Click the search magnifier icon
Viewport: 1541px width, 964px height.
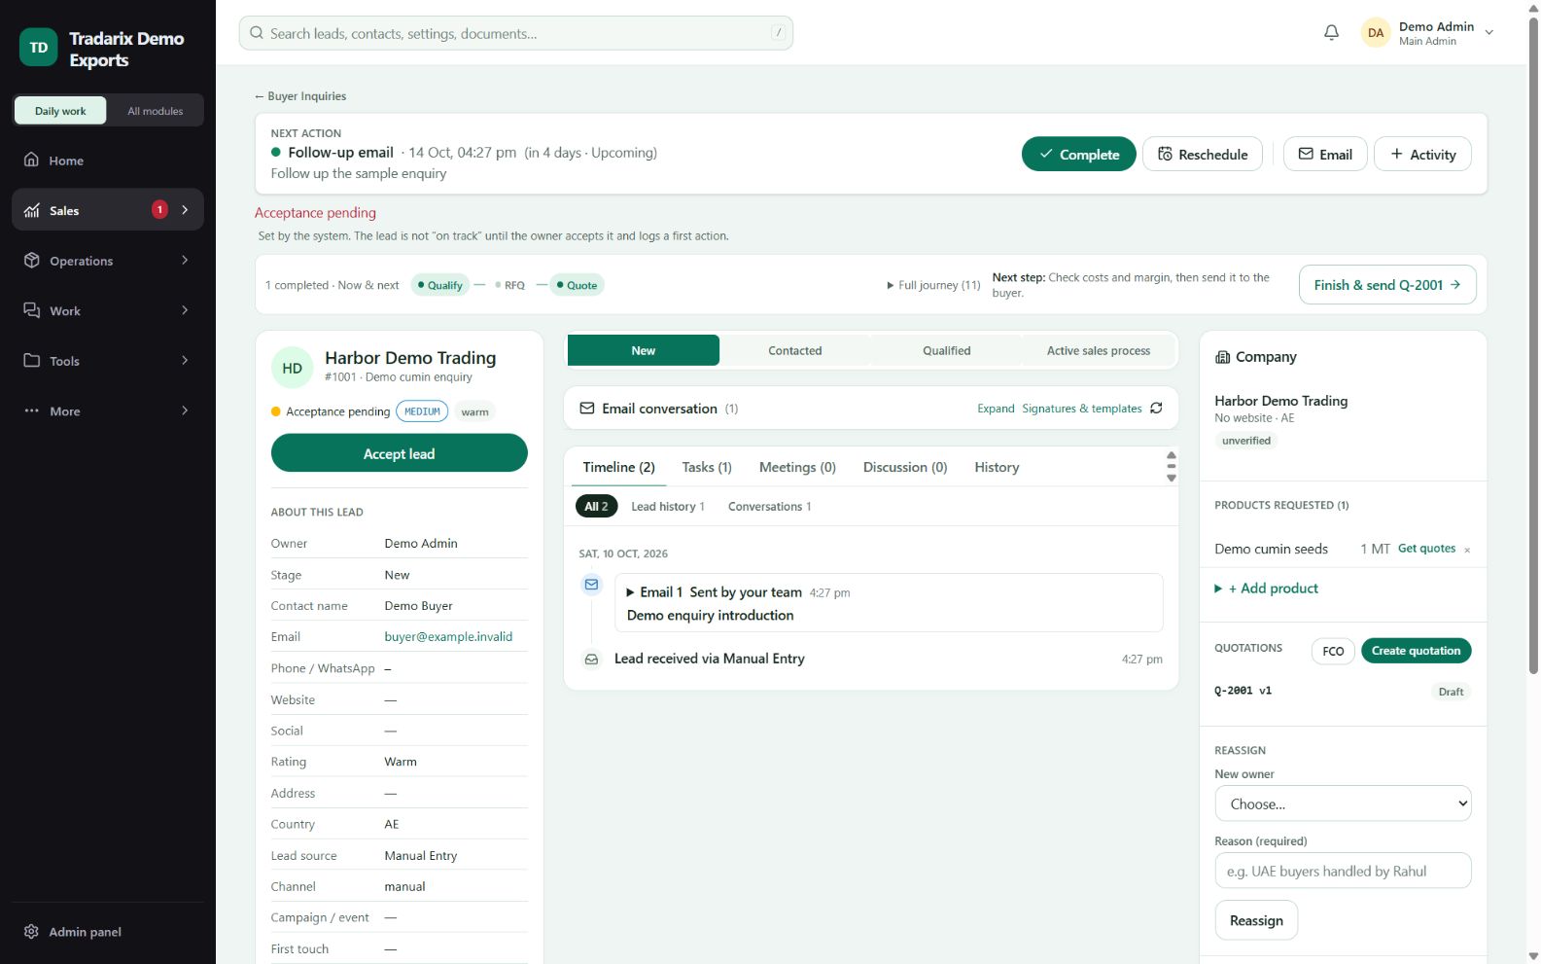(x=257, y=33)
